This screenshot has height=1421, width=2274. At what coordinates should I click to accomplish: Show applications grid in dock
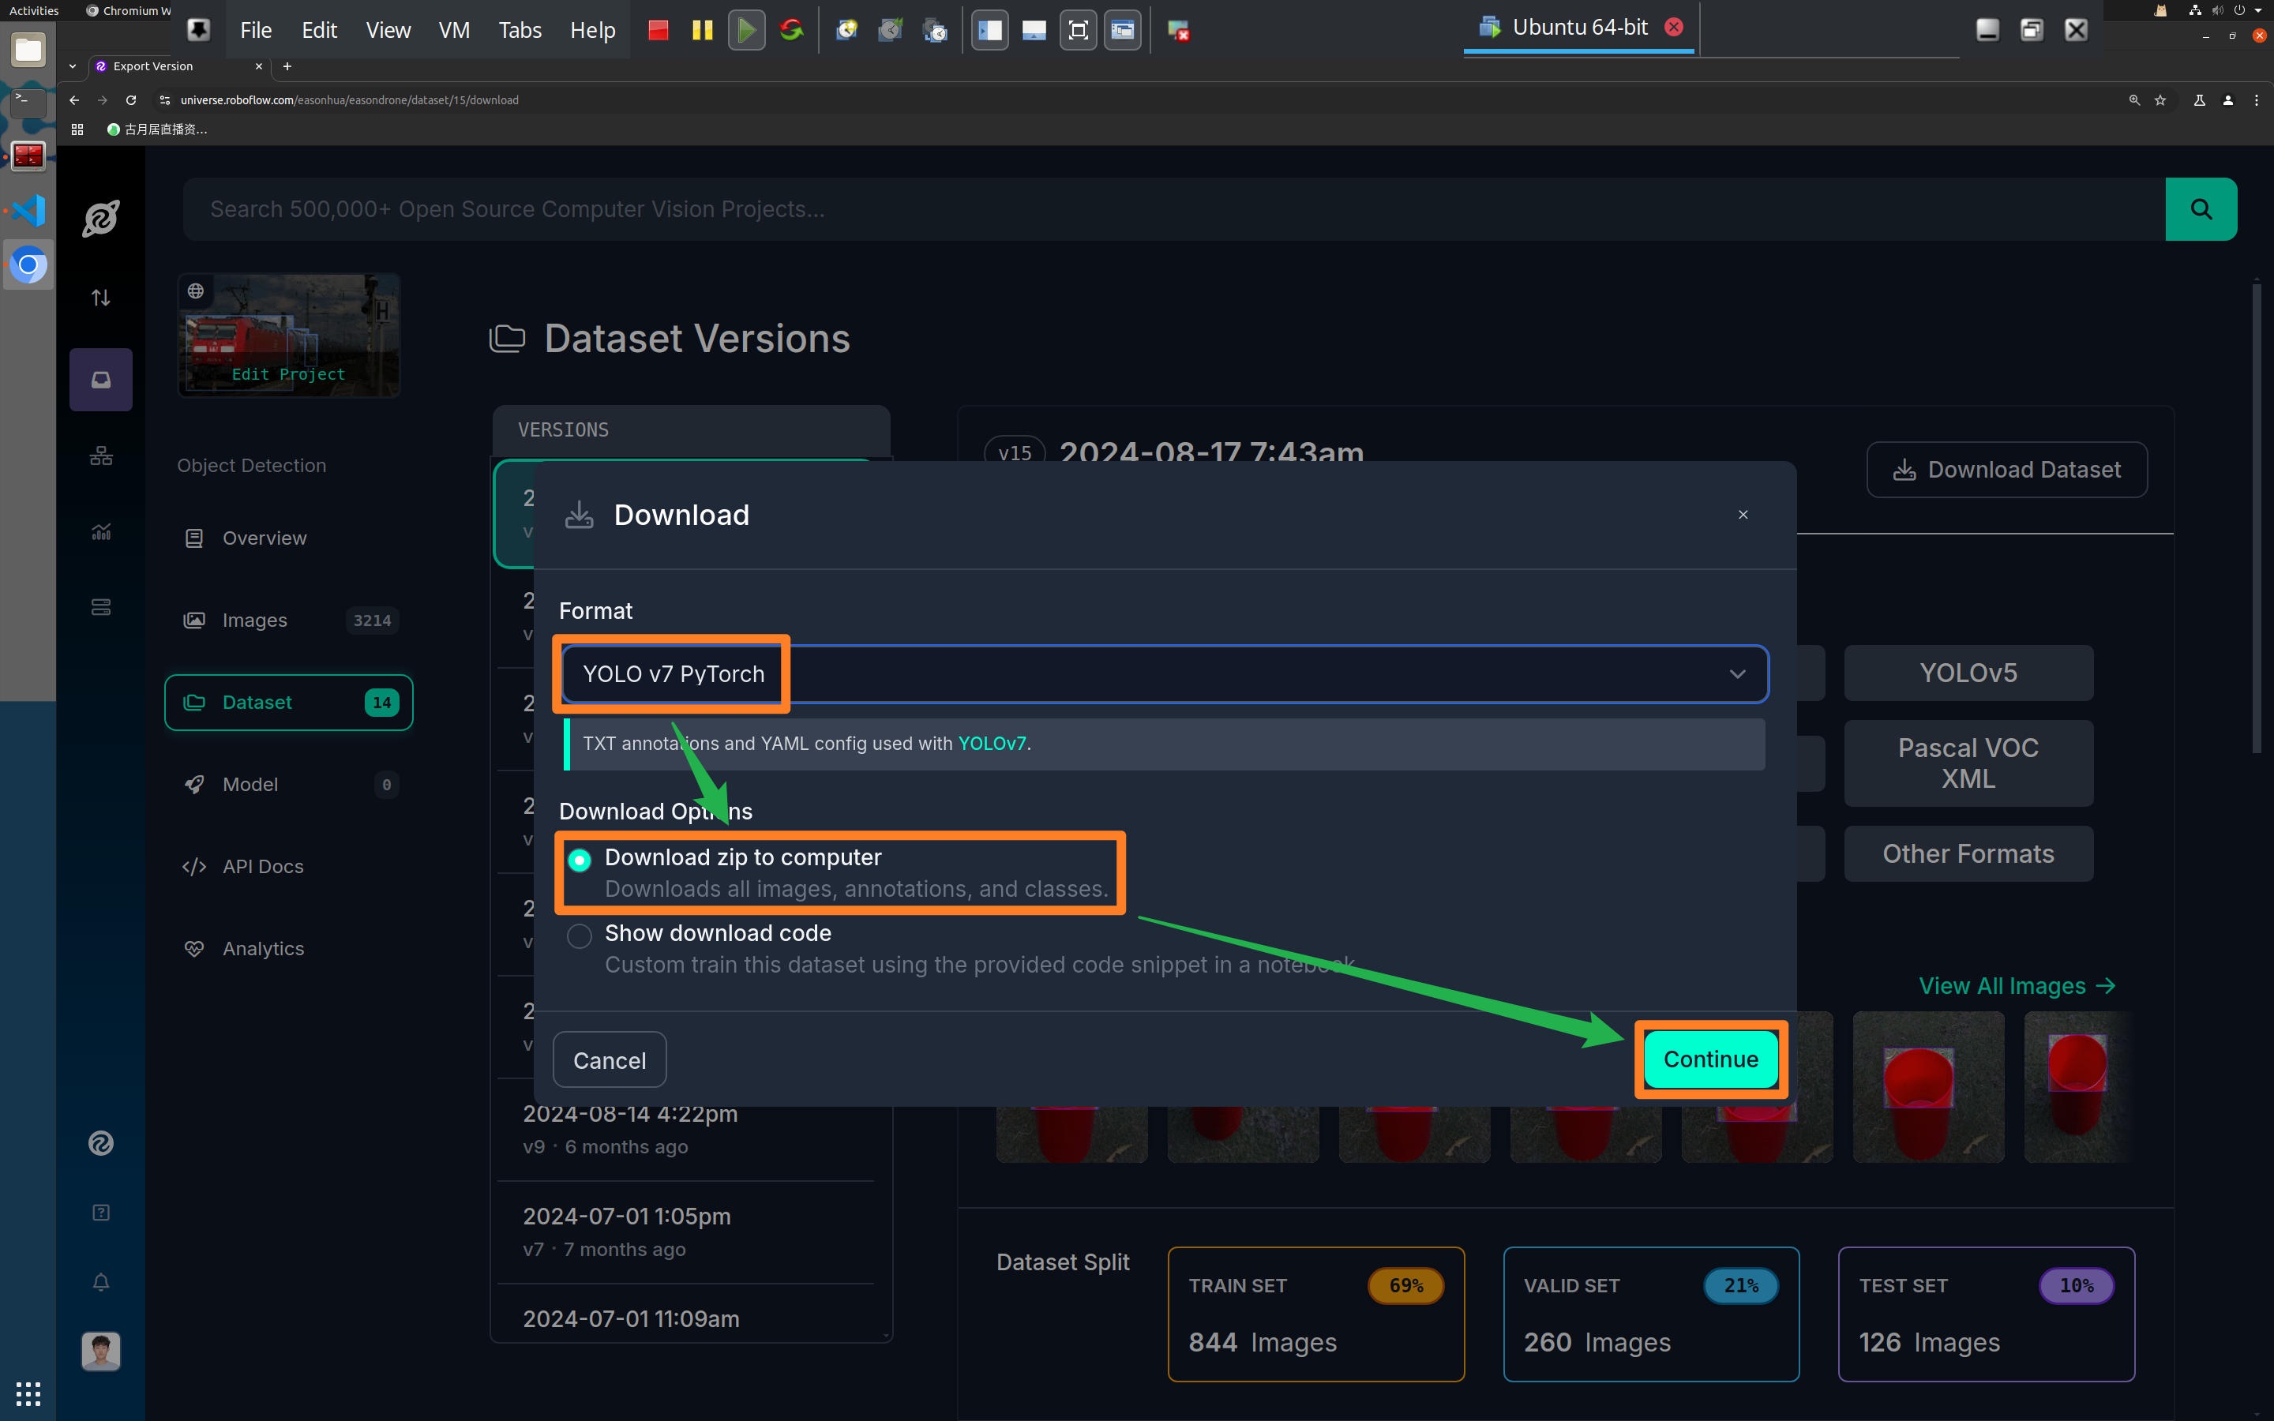tap(28, 1393)
